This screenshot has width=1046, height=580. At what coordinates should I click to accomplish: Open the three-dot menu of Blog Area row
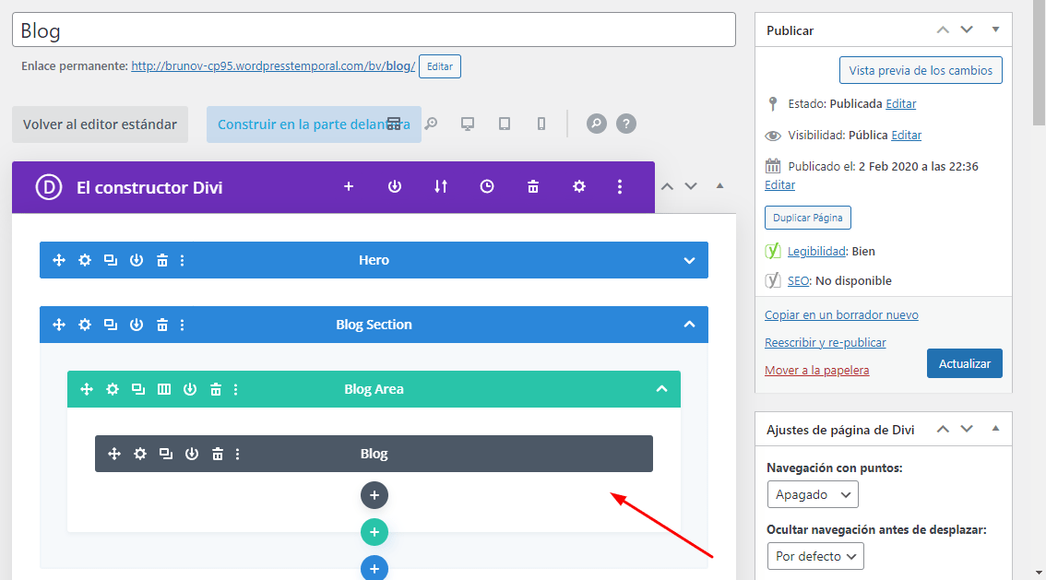(x=235, y=389)
